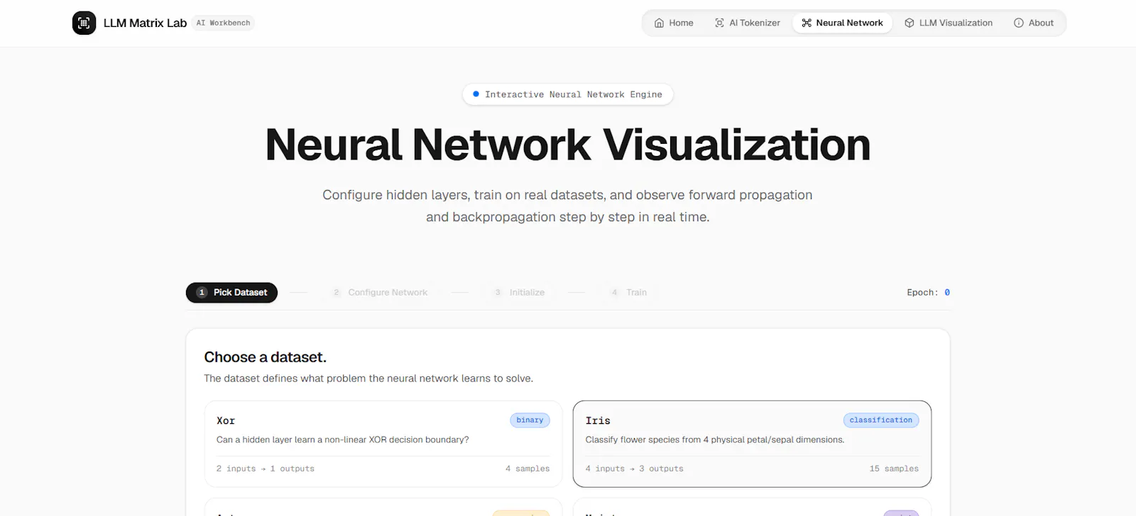Click the Home icon in navigation

659,23
